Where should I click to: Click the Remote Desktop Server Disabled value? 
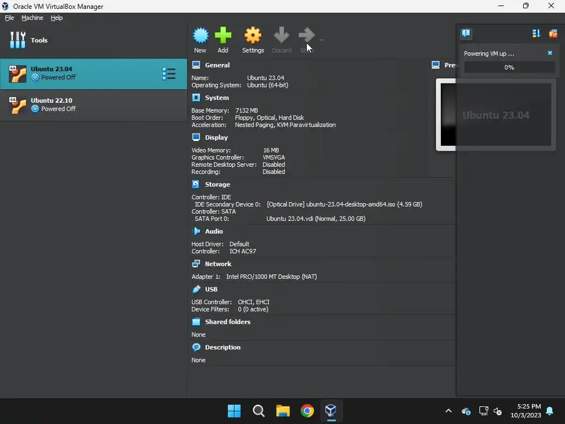click(x=274, y=165)
